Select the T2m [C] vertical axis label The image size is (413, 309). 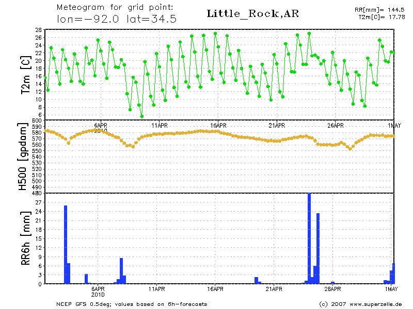click(x=24, y=75)
